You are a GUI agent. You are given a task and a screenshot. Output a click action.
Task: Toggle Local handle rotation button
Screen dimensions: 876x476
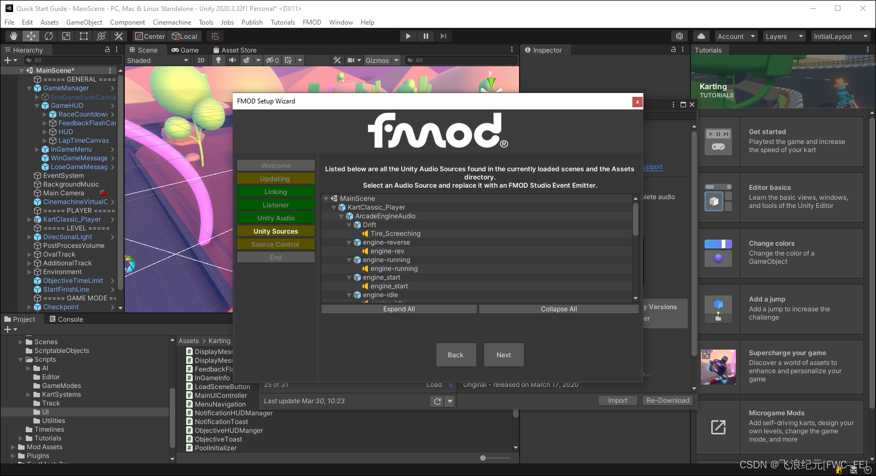185,36
